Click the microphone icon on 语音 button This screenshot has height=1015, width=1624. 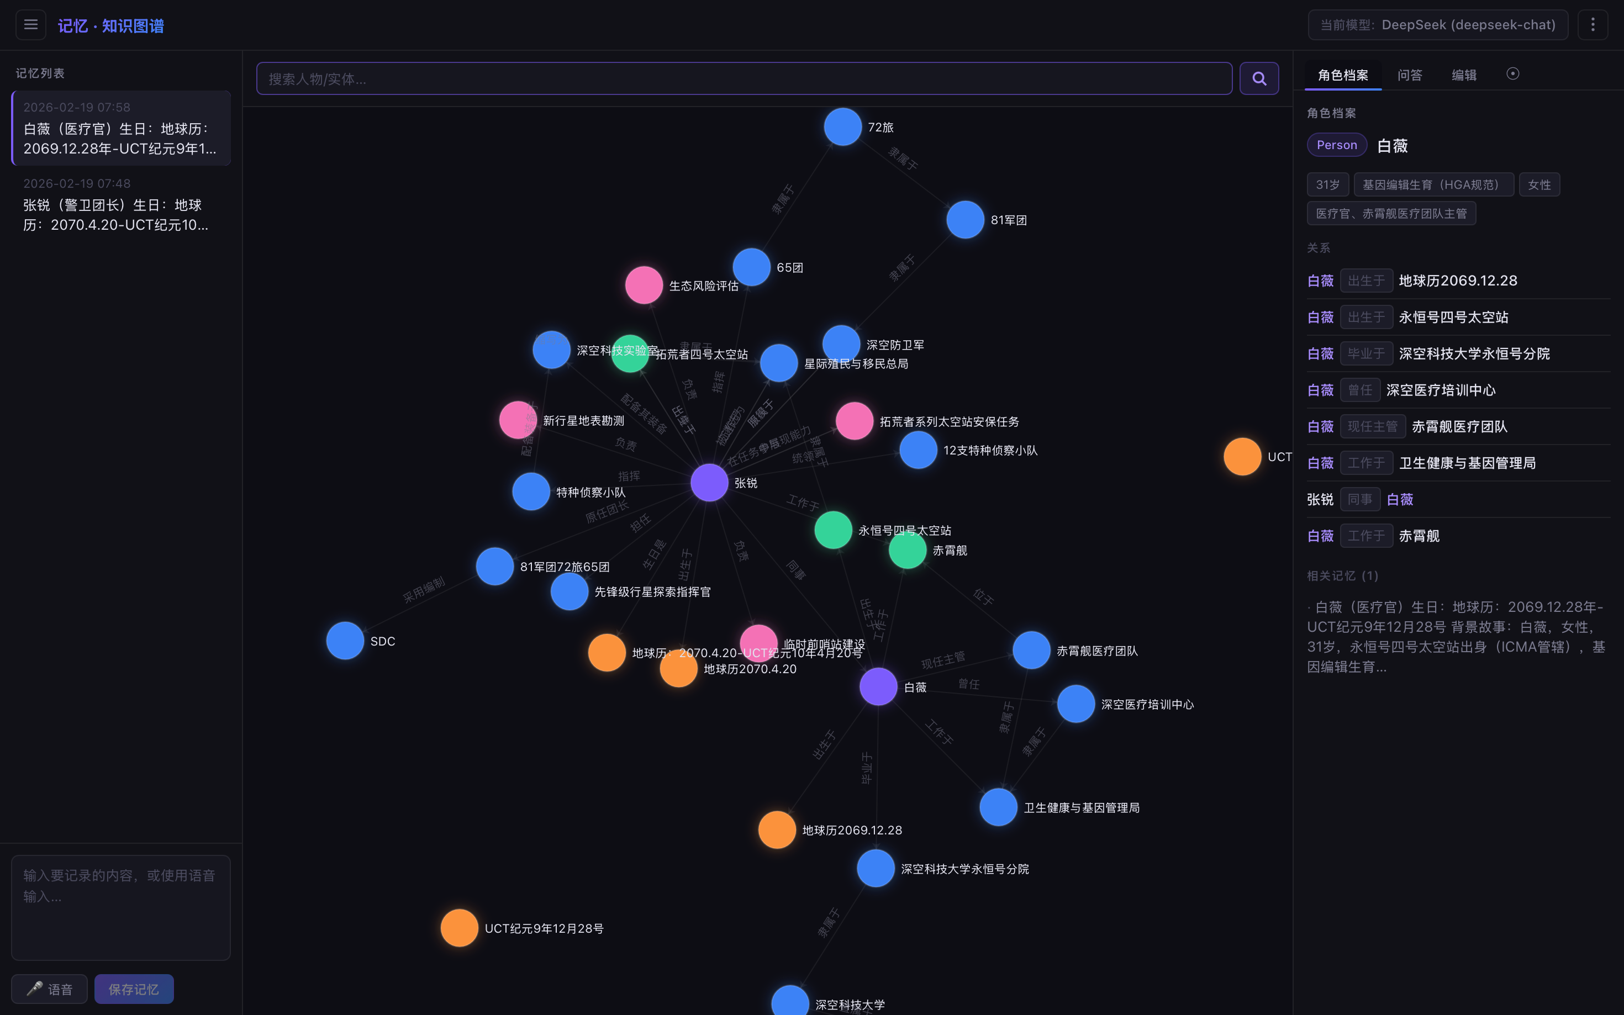[x=35, y=988]
